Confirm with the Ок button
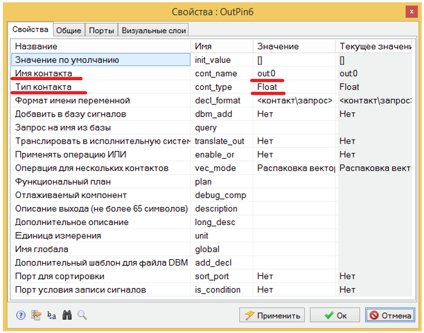 (335, 315)
